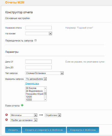
Task: Open the Моточасы field dropdown
Action: [x=36, y=115]
